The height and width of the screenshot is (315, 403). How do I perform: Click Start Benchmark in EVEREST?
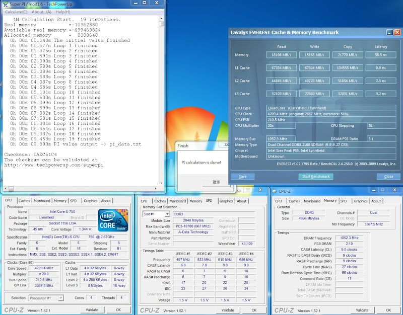click(316, 177)
